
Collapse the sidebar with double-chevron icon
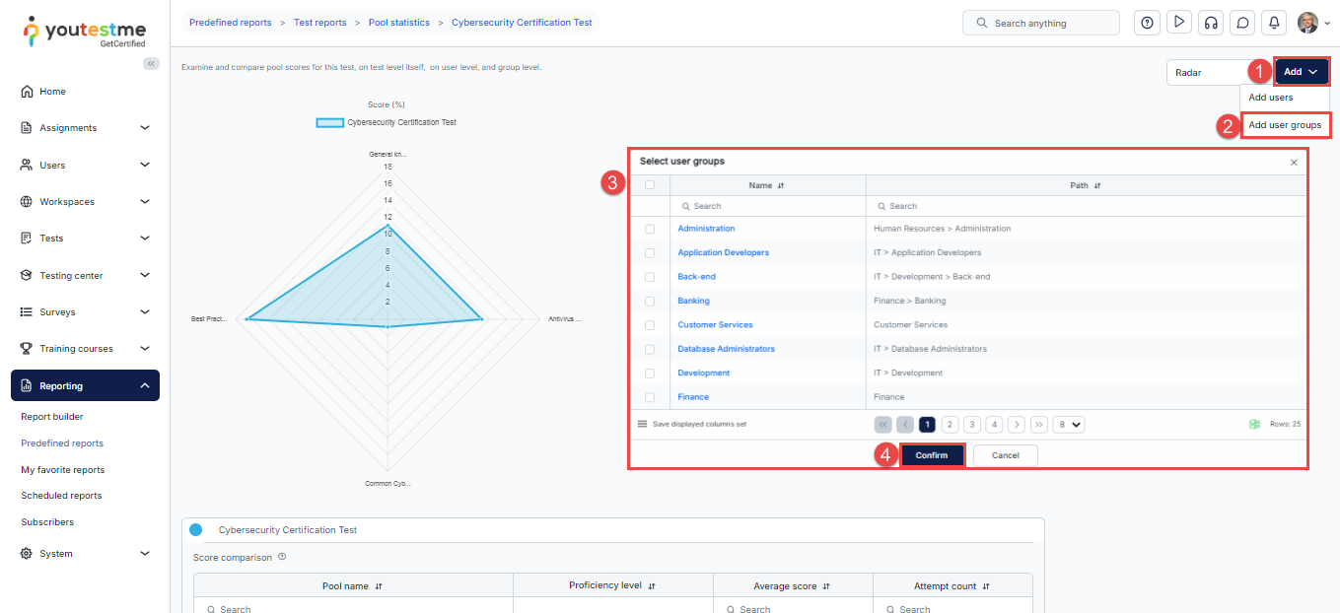pos(151,63)
